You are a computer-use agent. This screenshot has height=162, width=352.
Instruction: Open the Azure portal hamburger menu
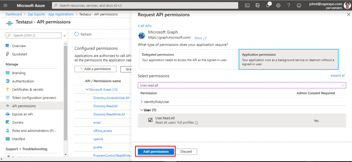coord(6,6)
